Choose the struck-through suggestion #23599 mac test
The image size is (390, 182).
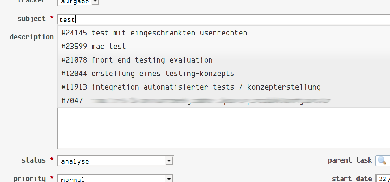tap(224, 47)
